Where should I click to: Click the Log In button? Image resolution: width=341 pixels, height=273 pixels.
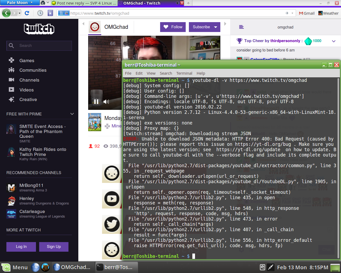(21, 247)
